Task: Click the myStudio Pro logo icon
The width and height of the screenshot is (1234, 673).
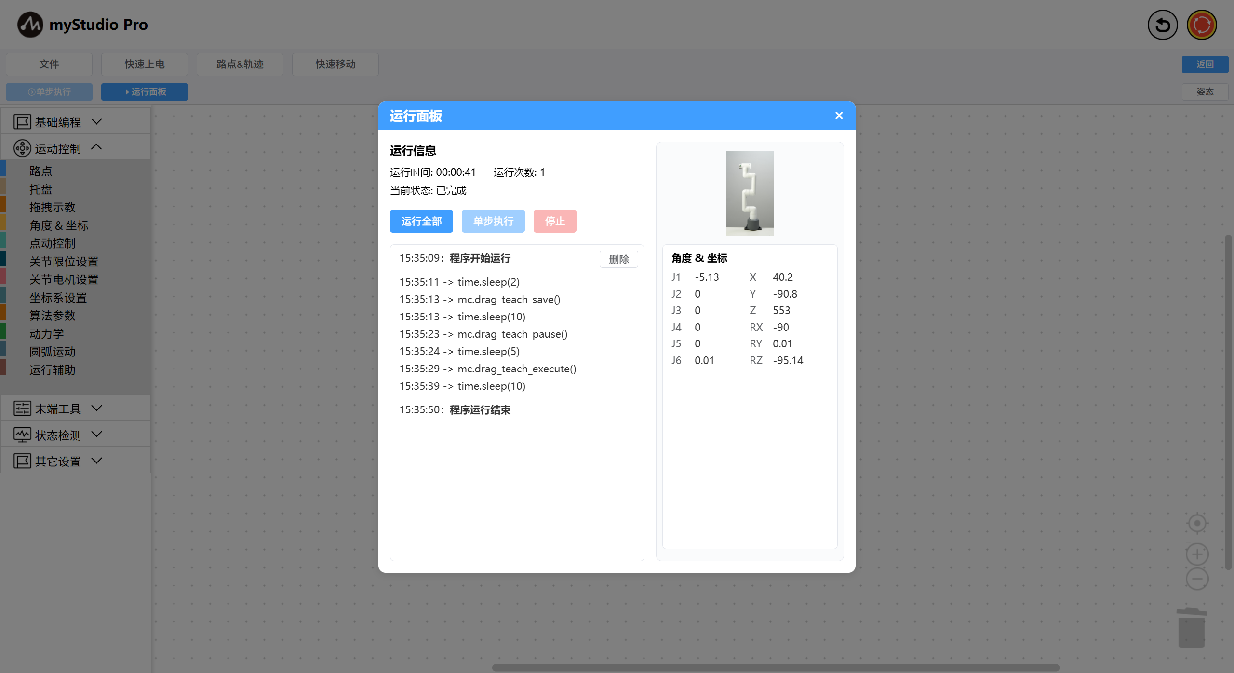Action: 30,25
